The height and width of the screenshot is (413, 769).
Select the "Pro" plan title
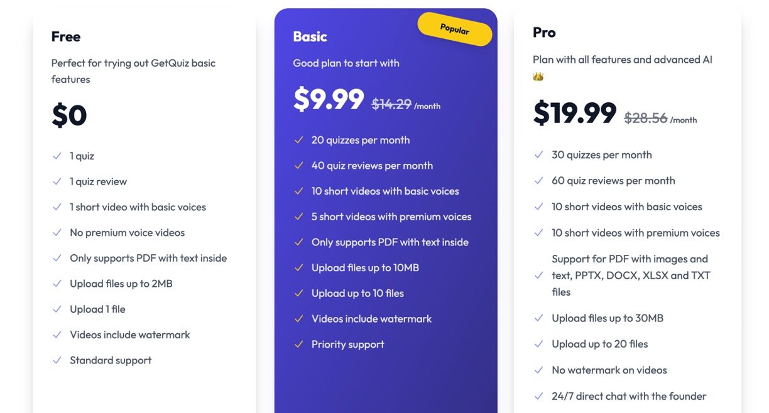pos(544,33)
